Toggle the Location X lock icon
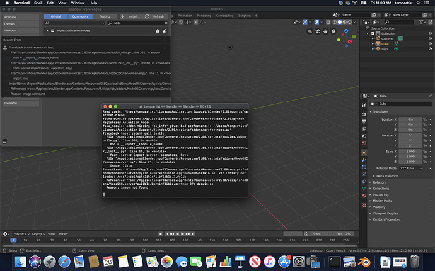 point(425,119)
